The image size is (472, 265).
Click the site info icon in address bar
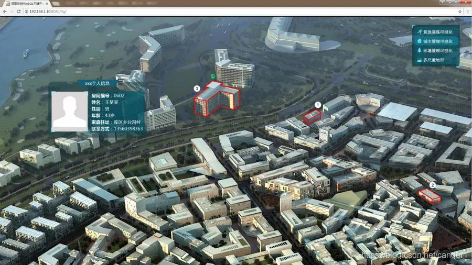[x=27, y=12]
